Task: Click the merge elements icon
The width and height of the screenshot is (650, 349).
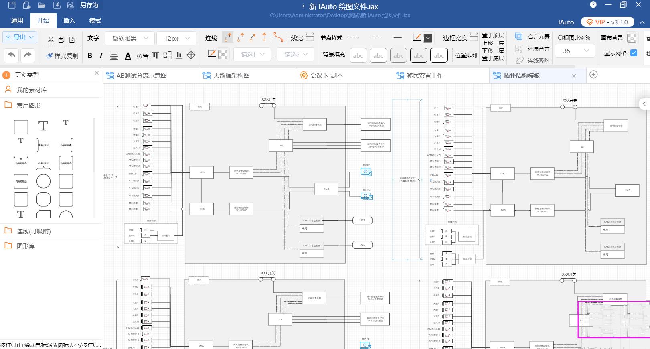Action: click(519, 37)
